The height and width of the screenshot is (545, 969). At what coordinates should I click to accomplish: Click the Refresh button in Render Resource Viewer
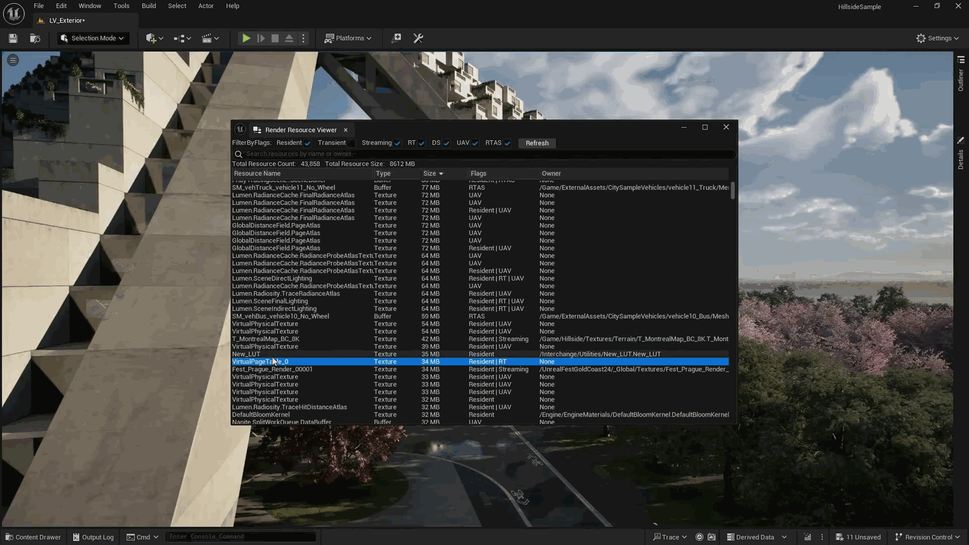point(537,144)
